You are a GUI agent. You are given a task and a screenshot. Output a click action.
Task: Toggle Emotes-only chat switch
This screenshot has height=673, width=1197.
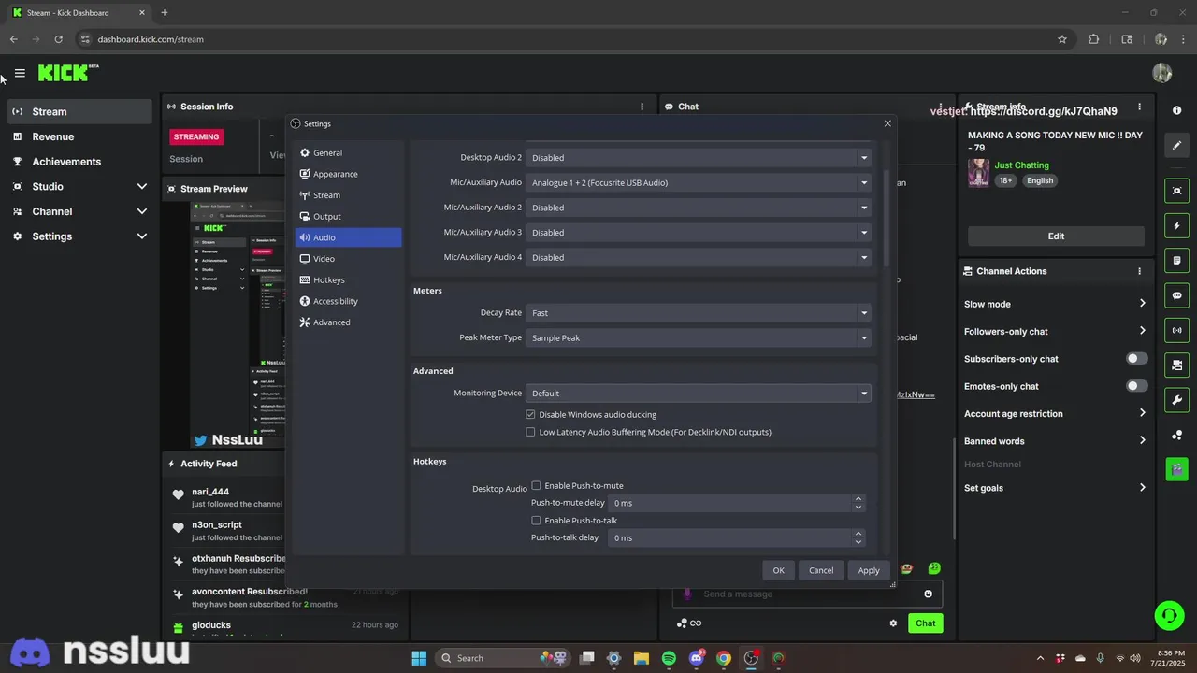pyautogui.click(x=1136, y=386)
